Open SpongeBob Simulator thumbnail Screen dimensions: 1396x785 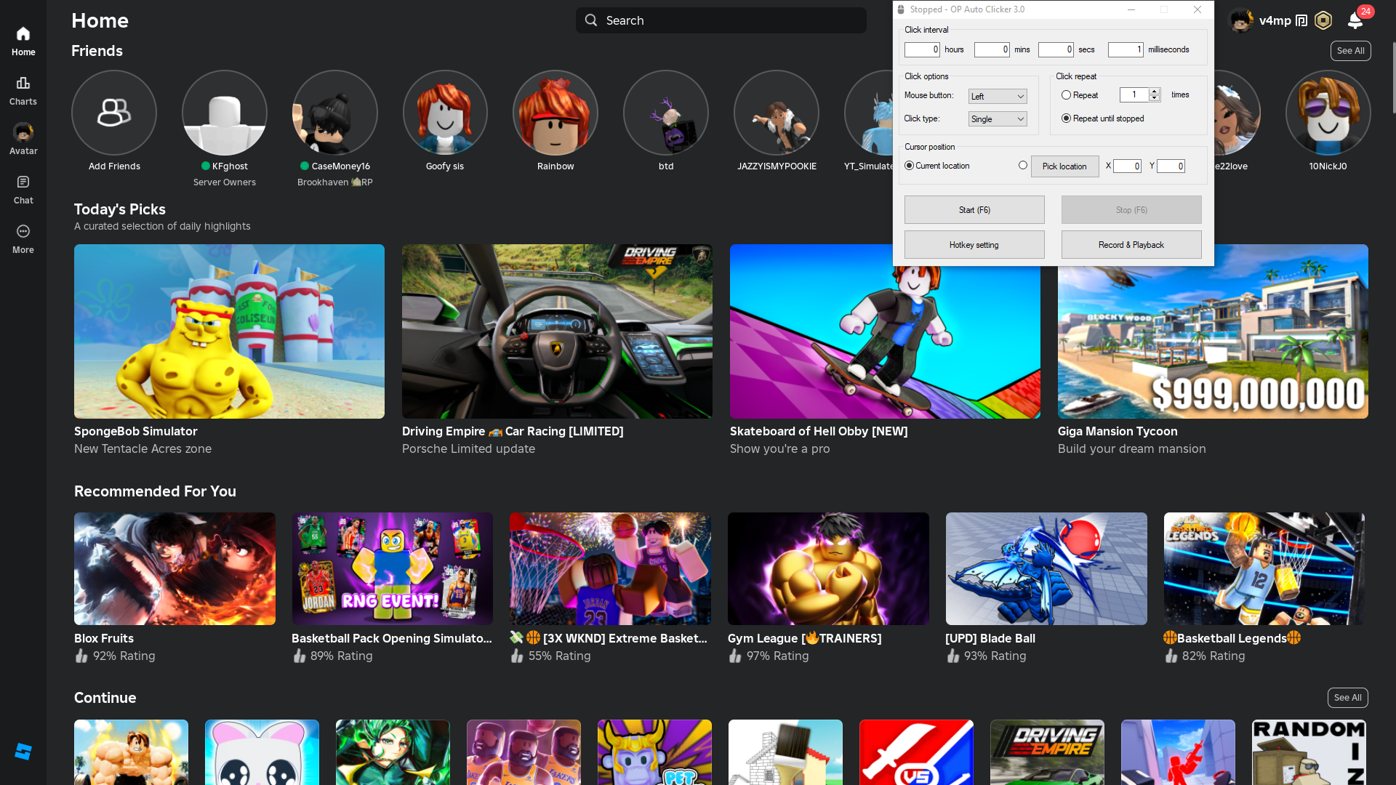click(x=229, y=331)
